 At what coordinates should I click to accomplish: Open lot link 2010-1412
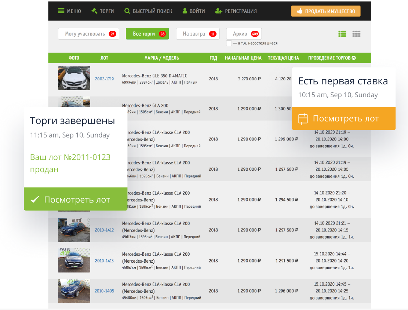(x=104, y=230)
